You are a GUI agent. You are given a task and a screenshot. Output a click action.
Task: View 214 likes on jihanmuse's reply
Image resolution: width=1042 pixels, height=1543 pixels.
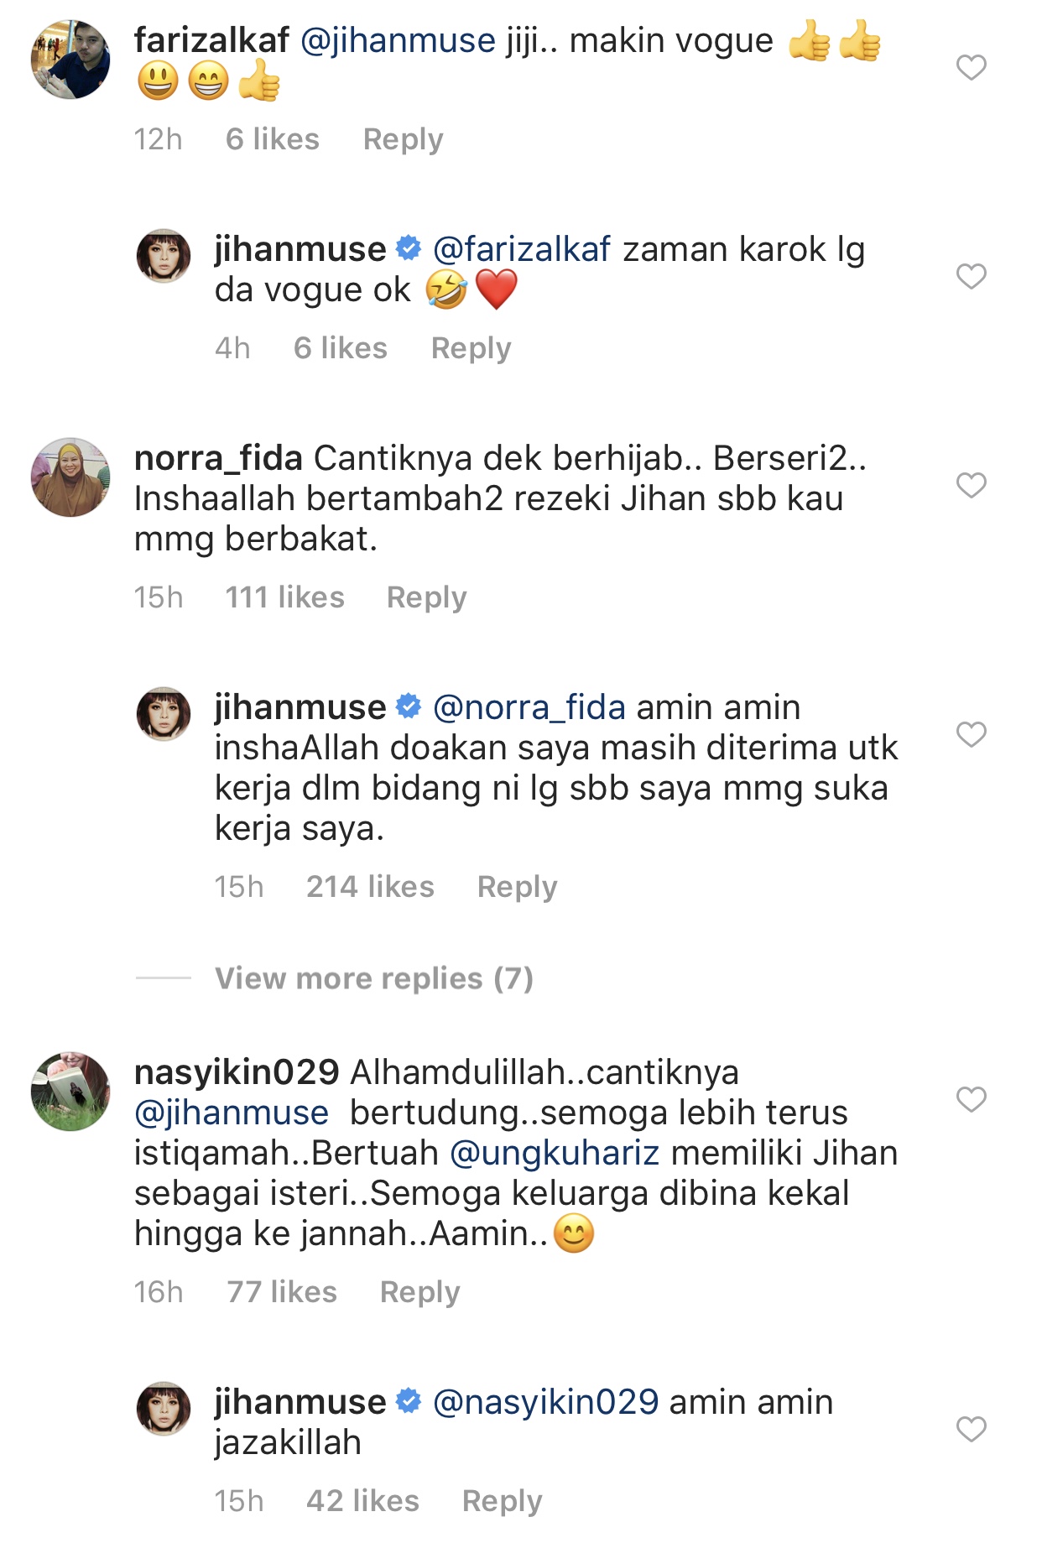pos(370,887)
